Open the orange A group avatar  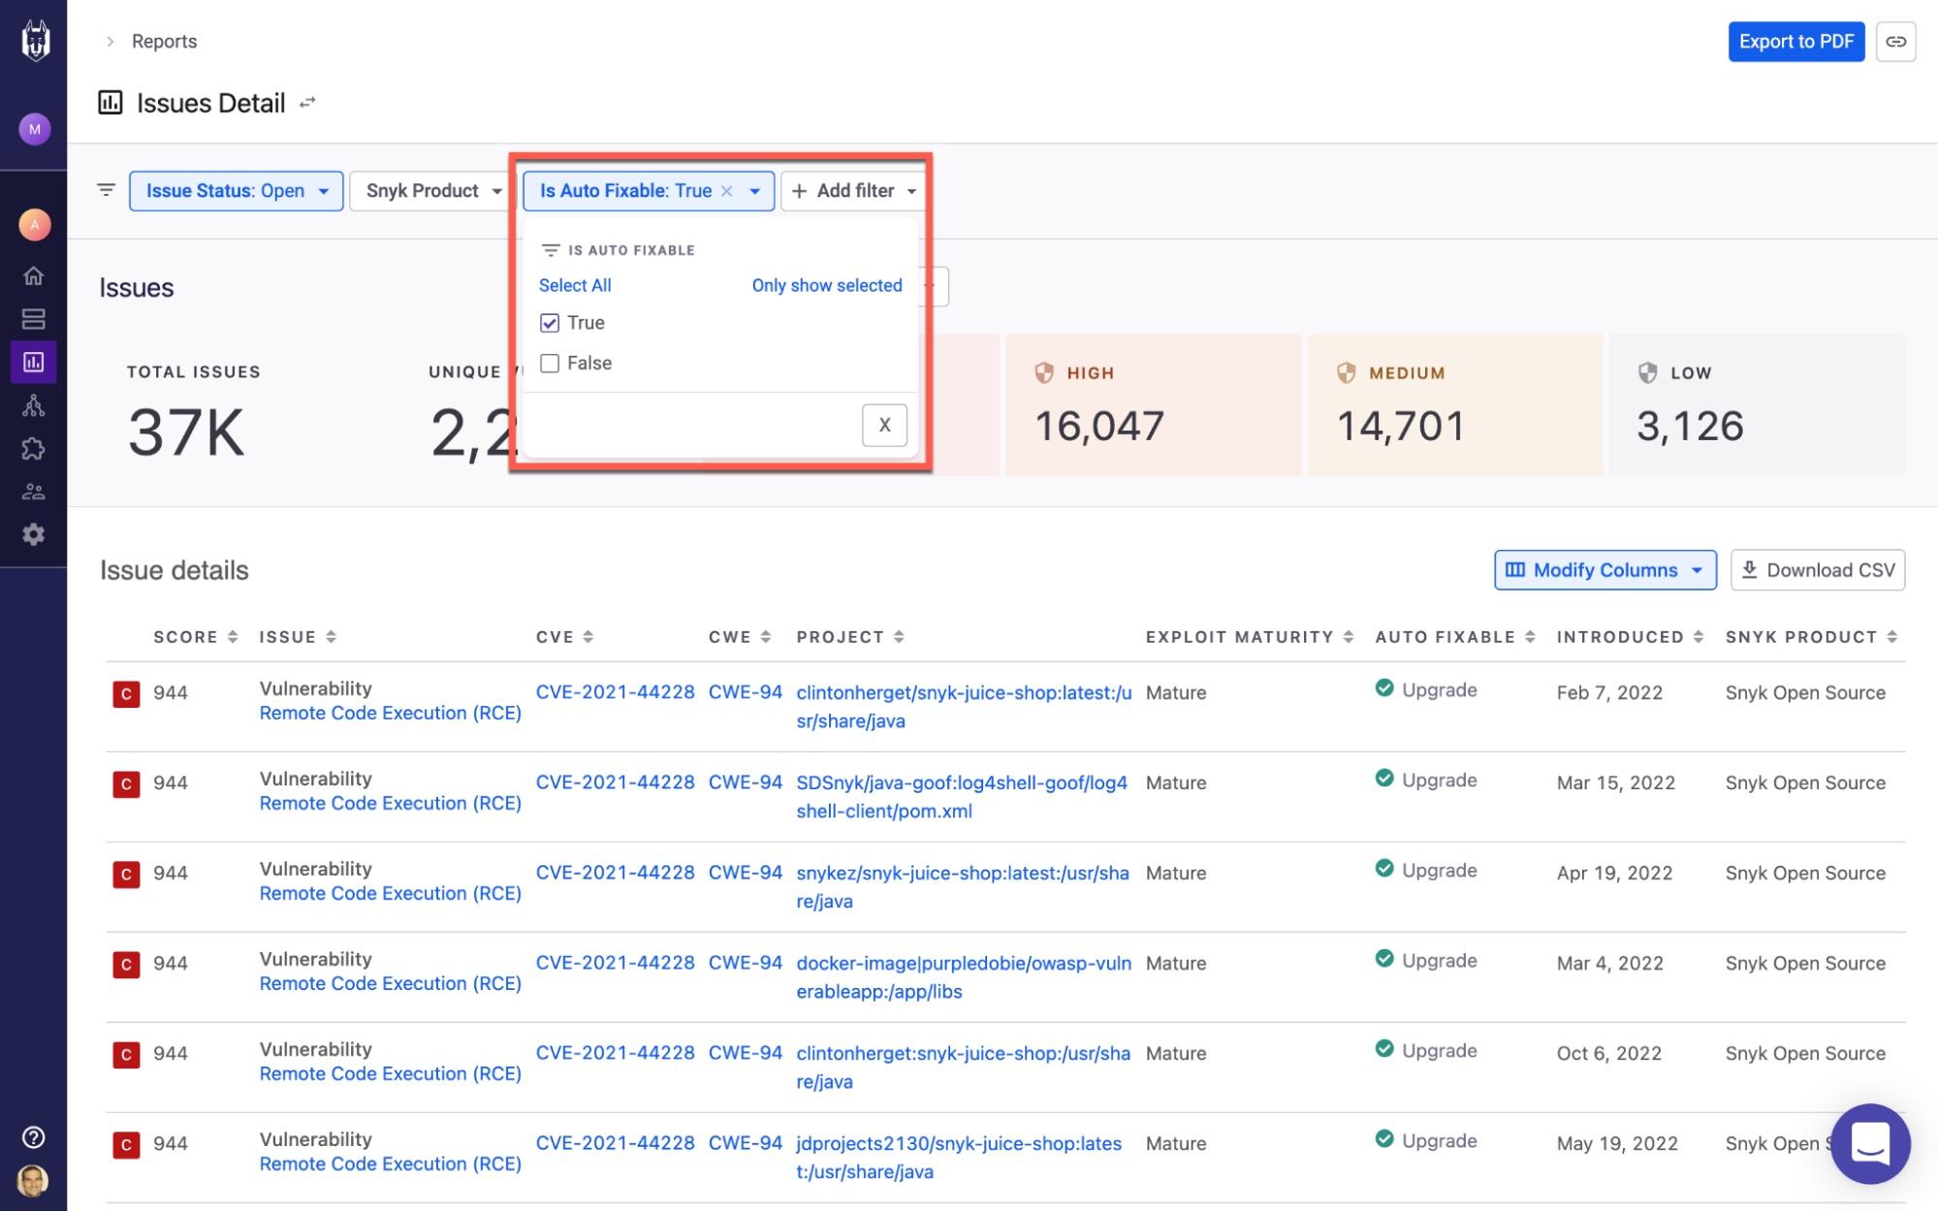pos(35,225)
